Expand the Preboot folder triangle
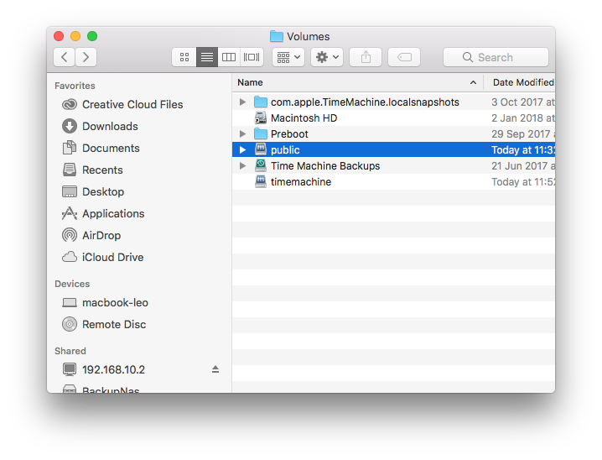 point(242,134)
